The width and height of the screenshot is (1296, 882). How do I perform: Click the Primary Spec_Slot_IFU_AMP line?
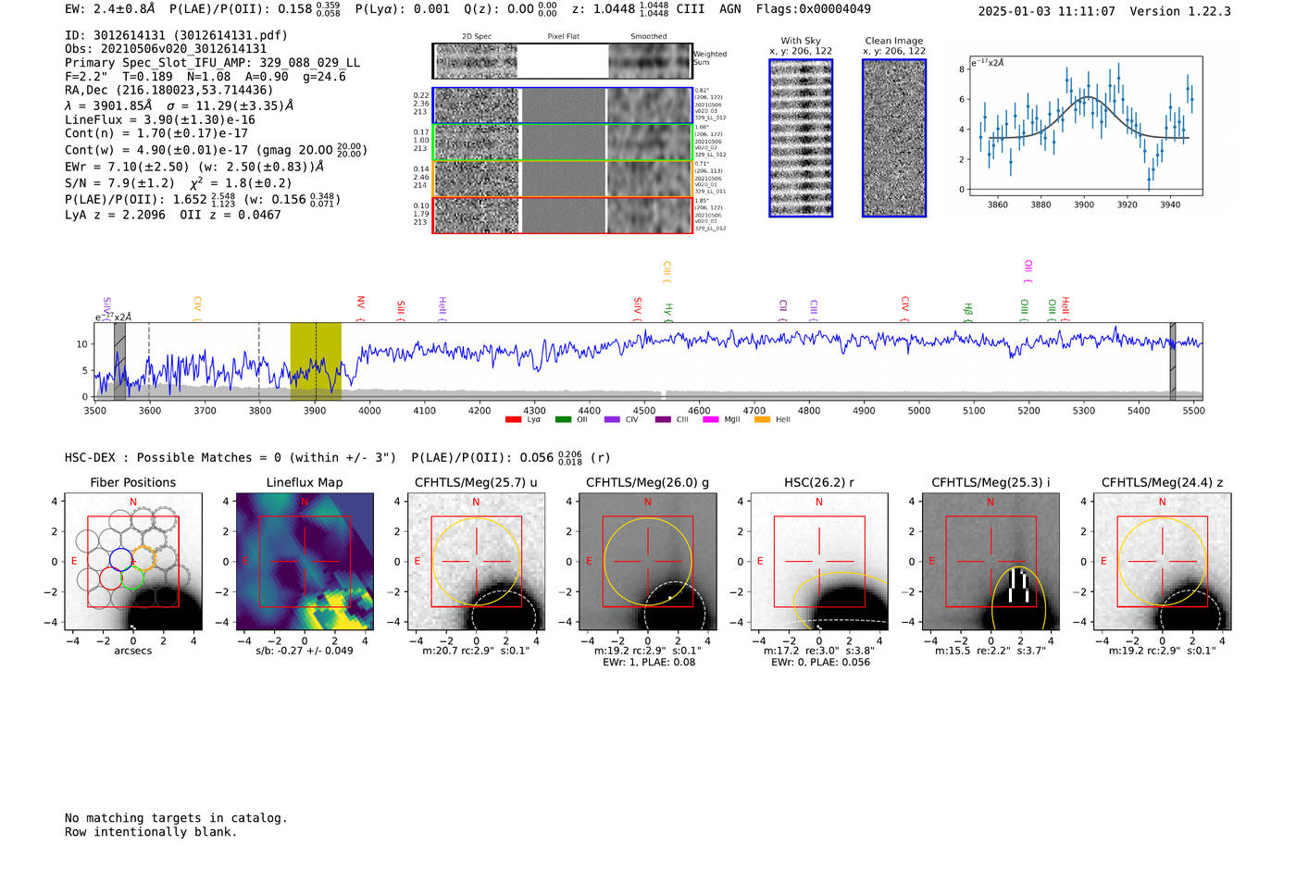tap(212, 63)
